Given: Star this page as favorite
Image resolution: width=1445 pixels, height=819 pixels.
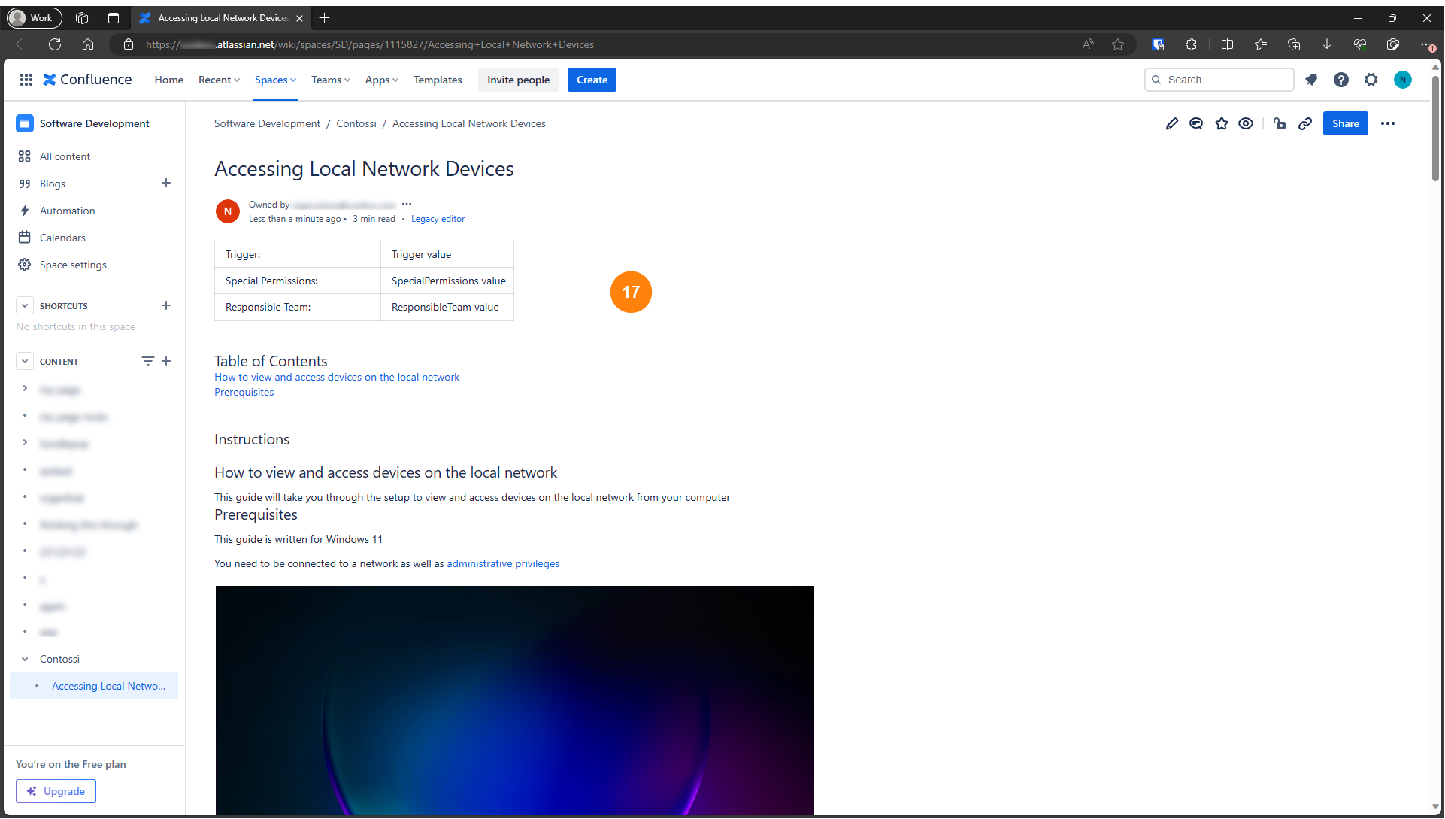Looking at the screenshot, I should [1222, 123].
